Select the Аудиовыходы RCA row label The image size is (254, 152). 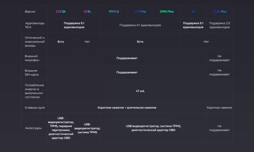[x=35, y=25]
